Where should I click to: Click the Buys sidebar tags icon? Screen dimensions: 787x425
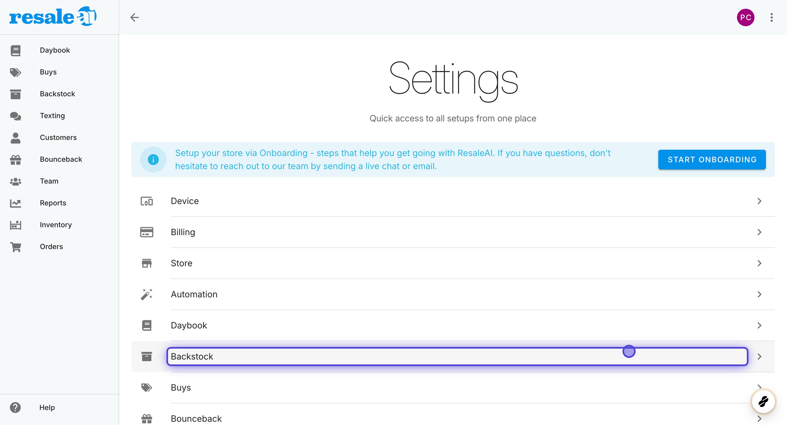(15, 72)
